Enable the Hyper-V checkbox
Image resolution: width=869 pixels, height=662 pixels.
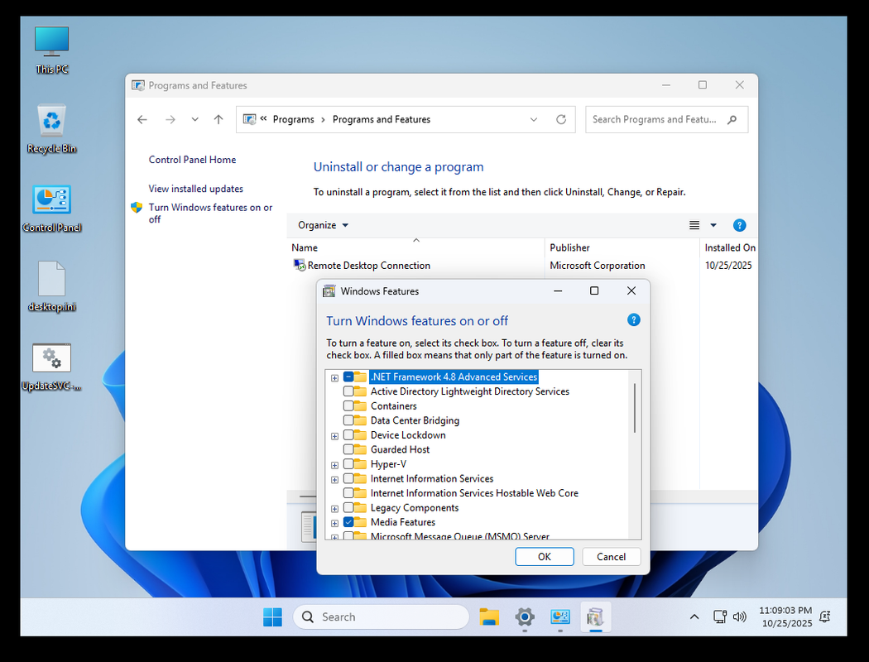pyautogui.click(x=348, y=463)
